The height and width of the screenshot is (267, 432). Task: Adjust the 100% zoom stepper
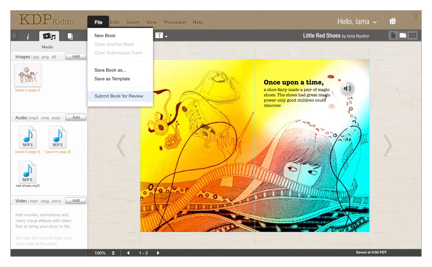113,253
